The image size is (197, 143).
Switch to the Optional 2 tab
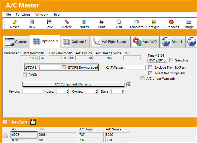point(75,42)
